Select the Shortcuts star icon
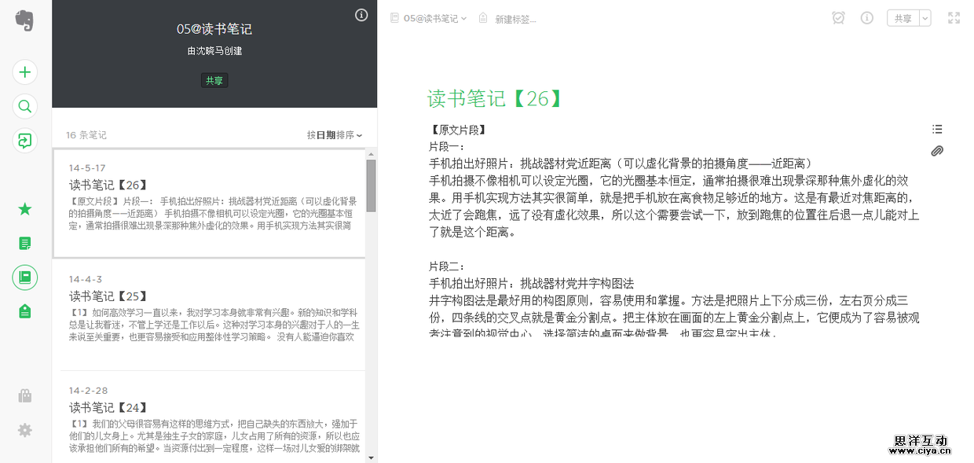This screenshot has width=974, height=463. 24,208
